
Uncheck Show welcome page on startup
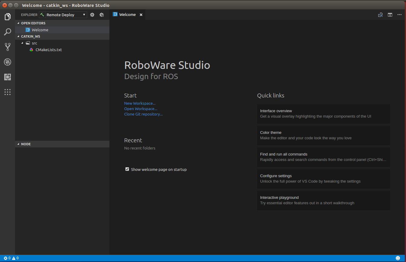127,169
